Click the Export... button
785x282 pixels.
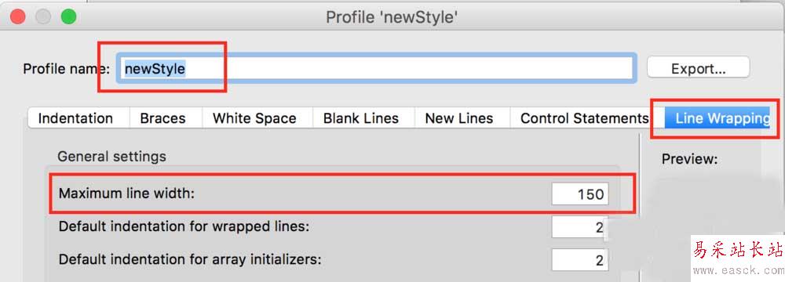[x=699, y=68]
